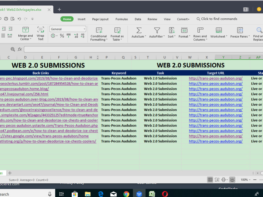
Task: Click the Print icon in quick access toolbar
Action: (6, 19)
